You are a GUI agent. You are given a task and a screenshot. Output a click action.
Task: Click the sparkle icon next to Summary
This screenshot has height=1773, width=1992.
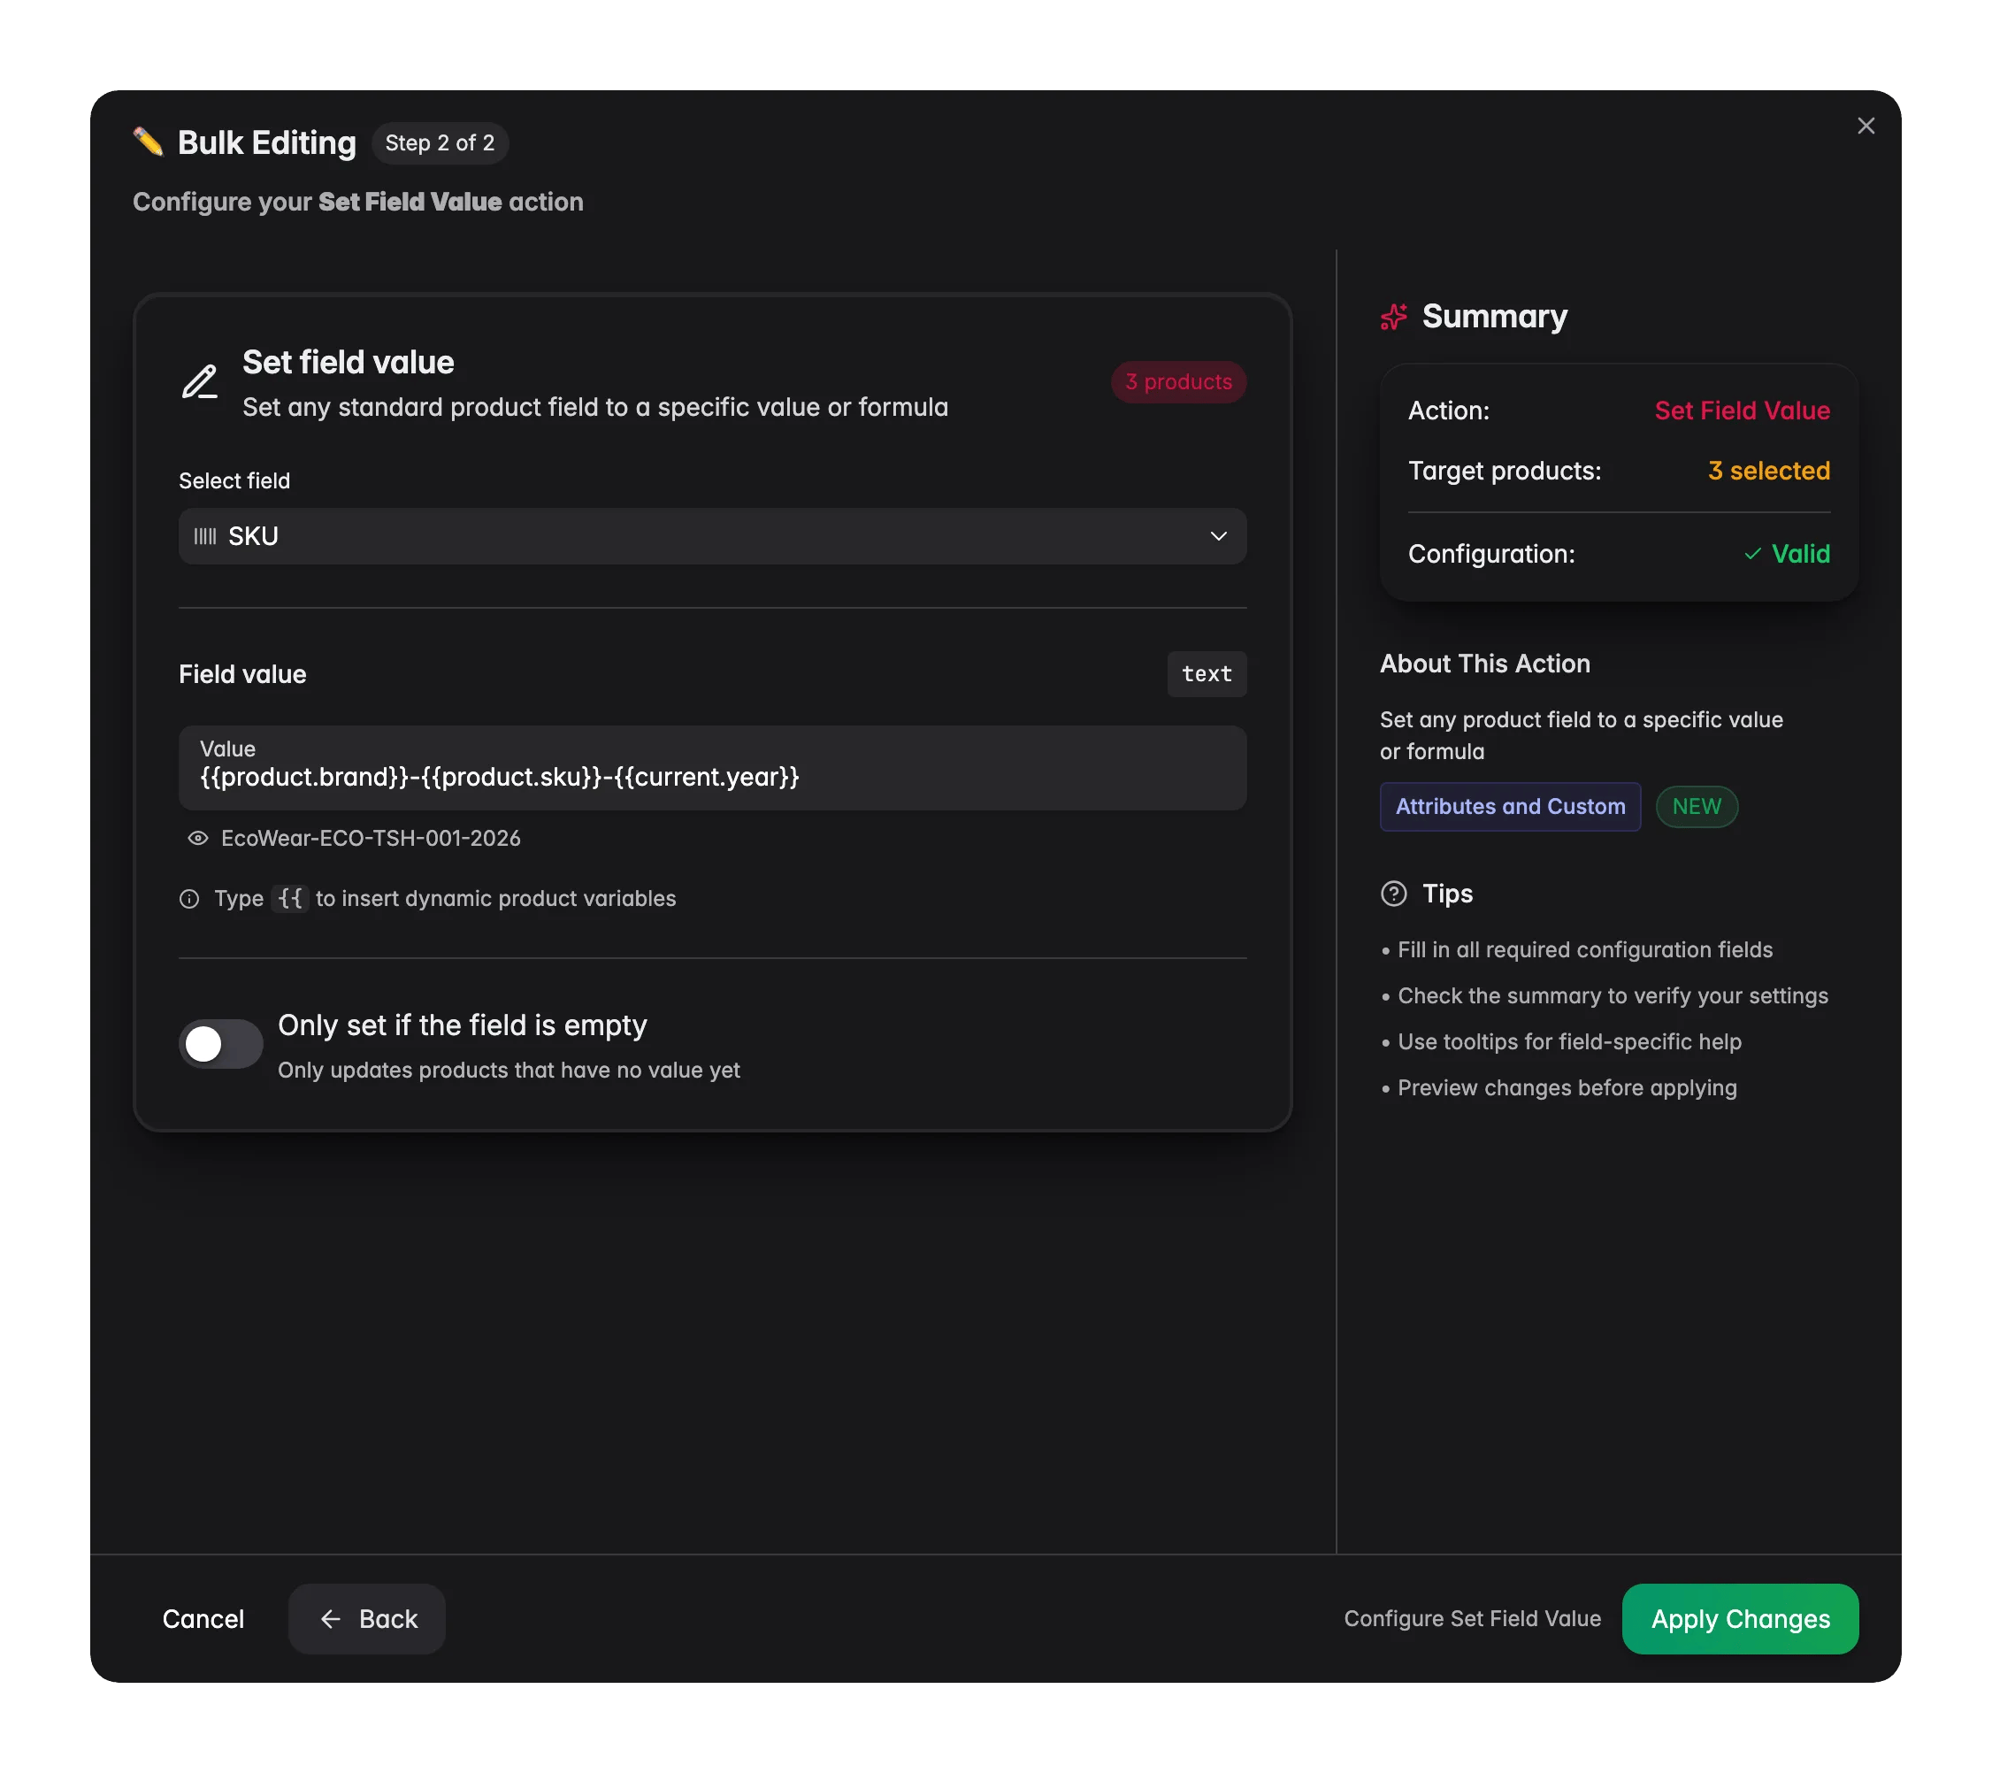1394,317
